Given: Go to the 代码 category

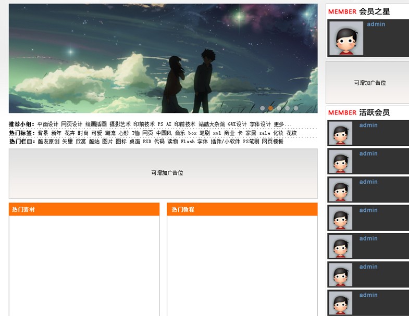Looking at the screenshot, I should coord(159,142).
